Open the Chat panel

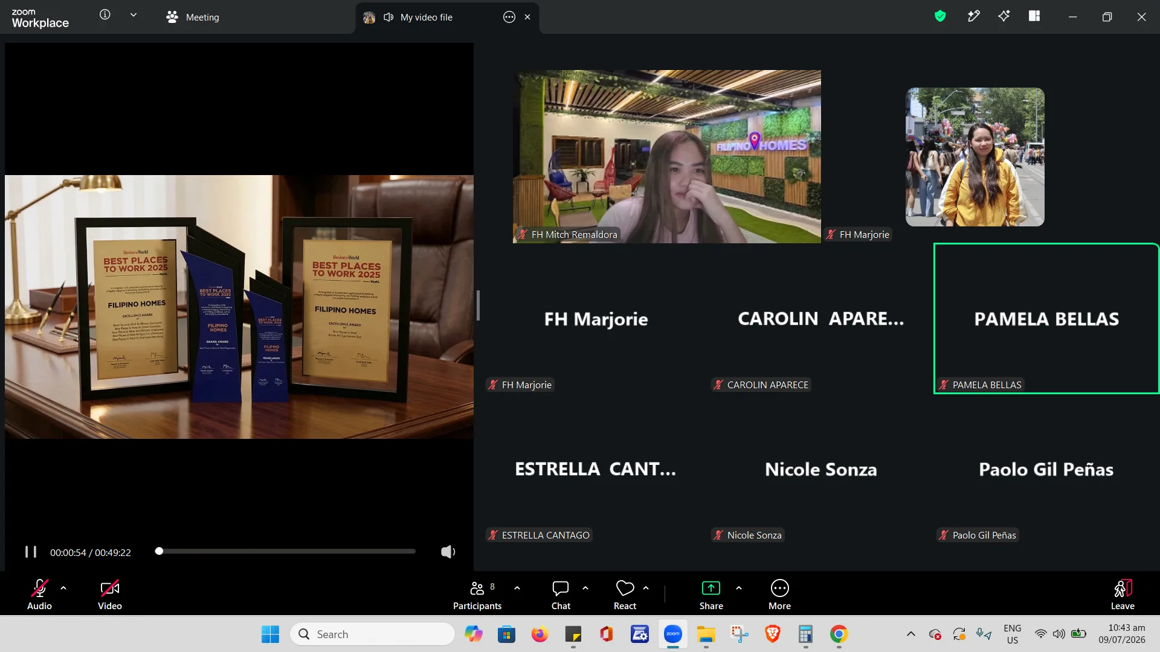coord(561,594)
